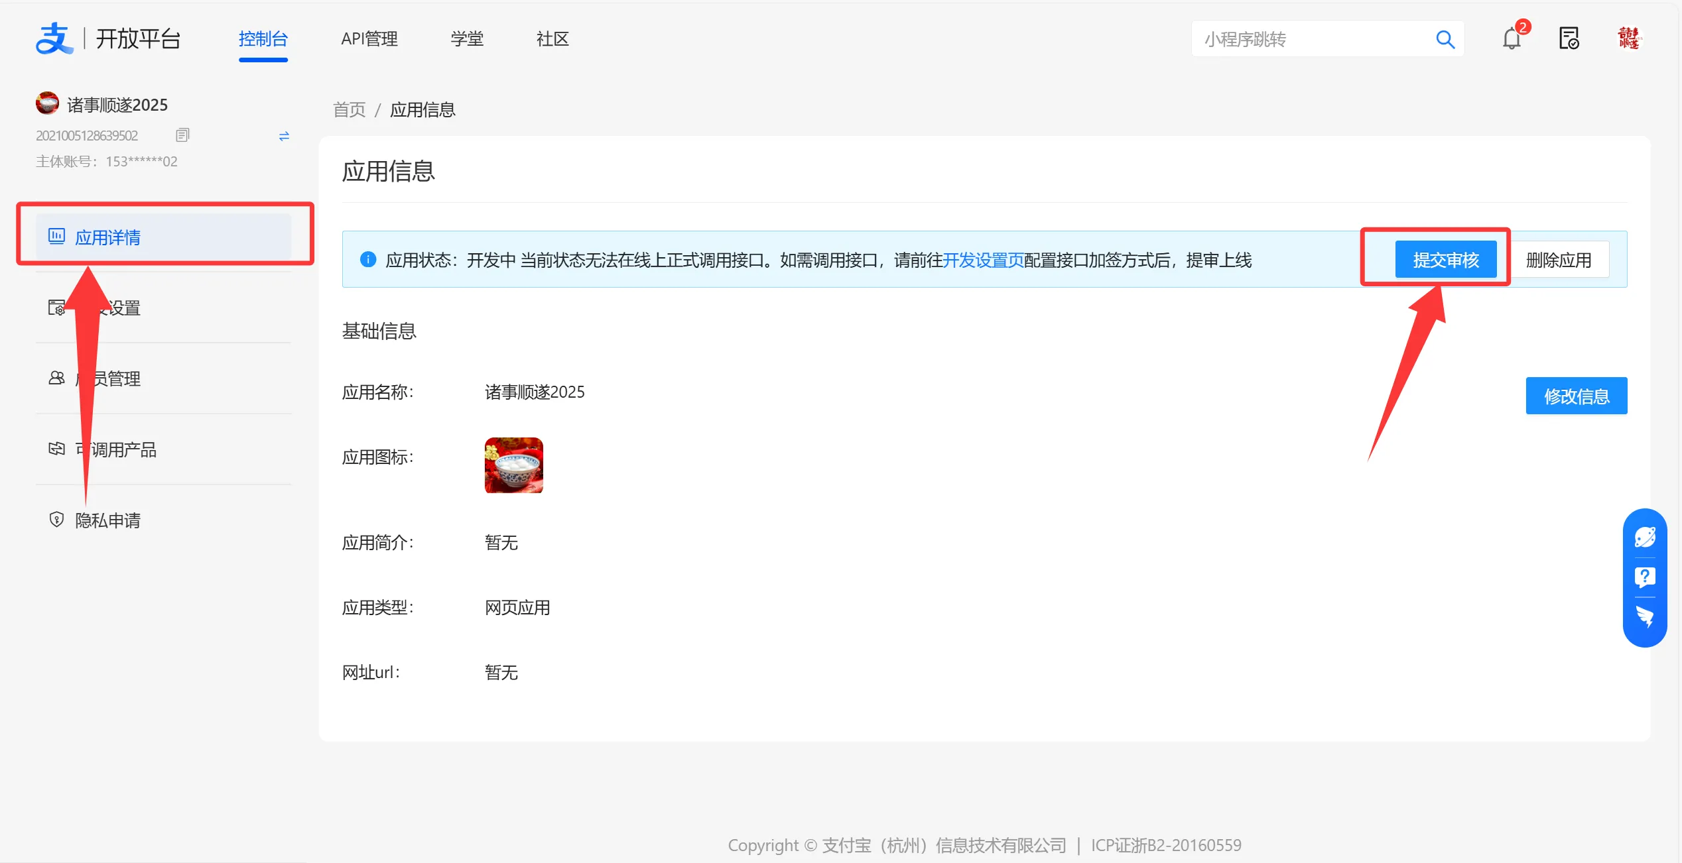1682x863 pixels.
Task: Select 应用详情 in the sidebar
Action: tap(107, 237)
